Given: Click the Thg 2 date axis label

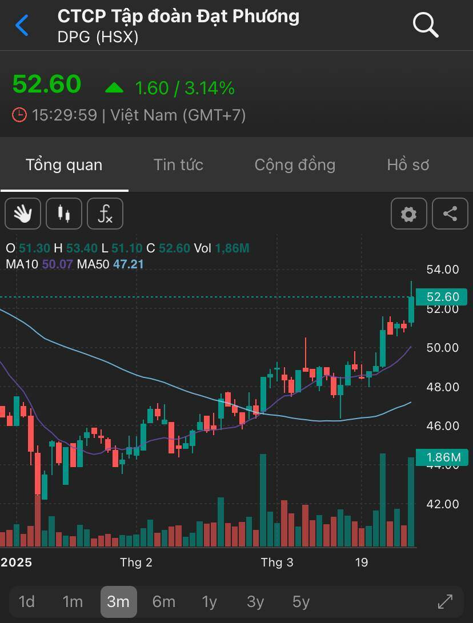Looking at the screenshot, I should (137, 562).
